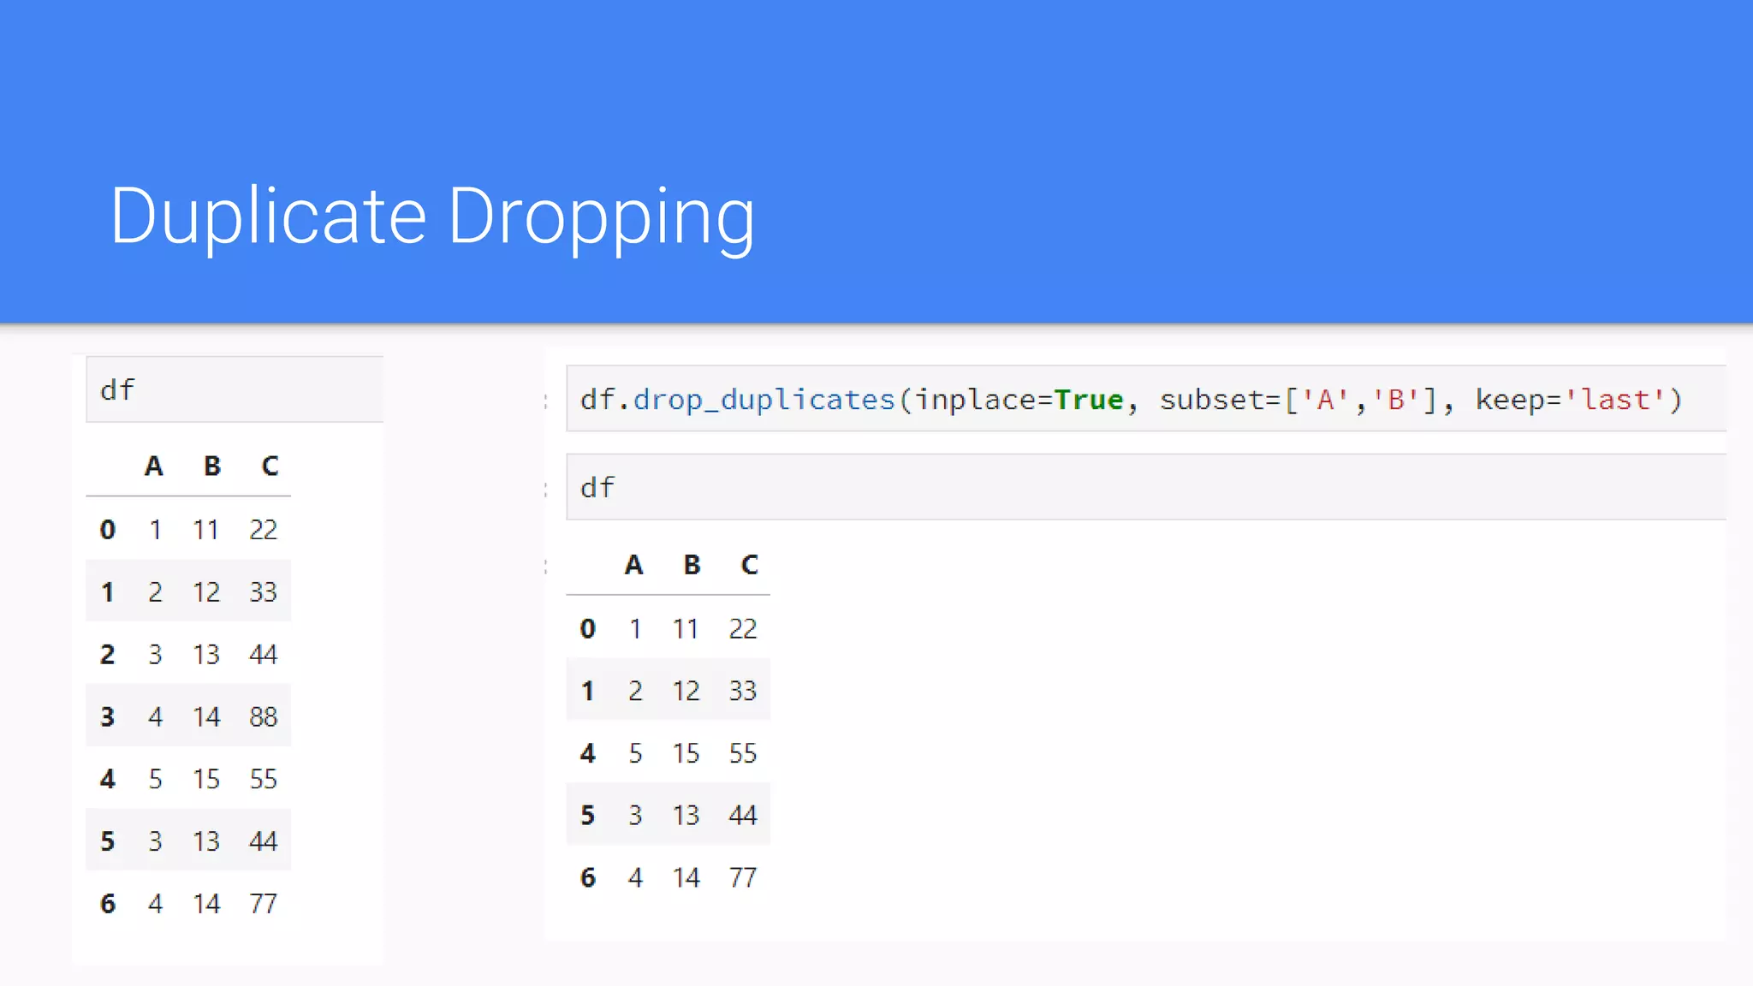Image resolution: width=1753 pixels, height=986 pixels.
Task: Click value 88 in the left table
Action: [264, 717]
